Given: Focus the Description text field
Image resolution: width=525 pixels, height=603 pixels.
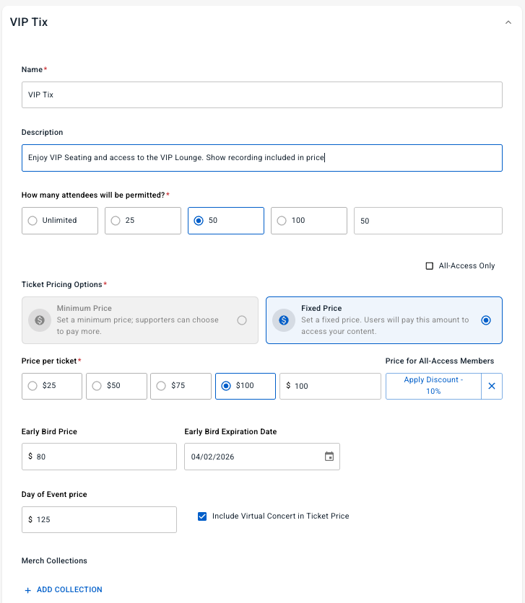Looking at the screenshot, I should pos(261,157).
